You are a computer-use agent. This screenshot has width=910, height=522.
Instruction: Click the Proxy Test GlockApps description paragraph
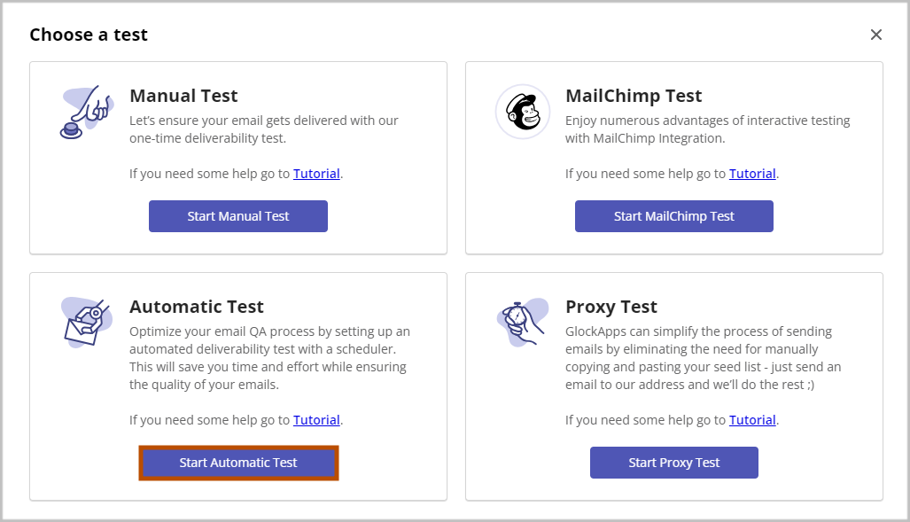click(704, 358)
